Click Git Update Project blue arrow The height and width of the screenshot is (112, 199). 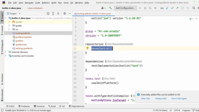[x=167, y=8]
